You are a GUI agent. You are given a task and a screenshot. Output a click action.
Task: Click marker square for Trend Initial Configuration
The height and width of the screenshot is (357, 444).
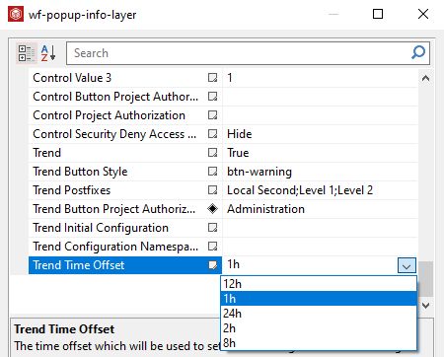click(212, 228)
